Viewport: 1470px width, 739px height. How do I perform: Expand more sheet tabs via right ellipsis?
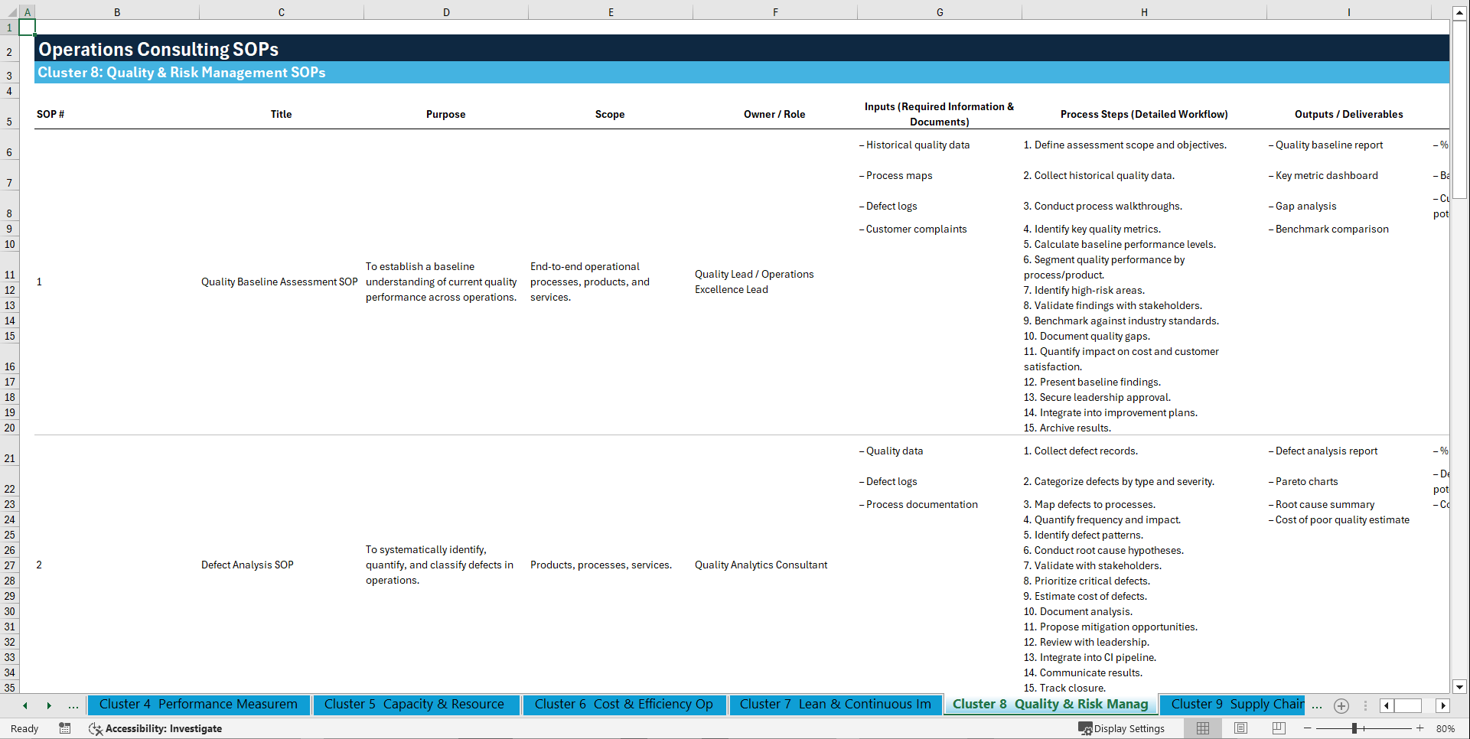(1317, 705)
